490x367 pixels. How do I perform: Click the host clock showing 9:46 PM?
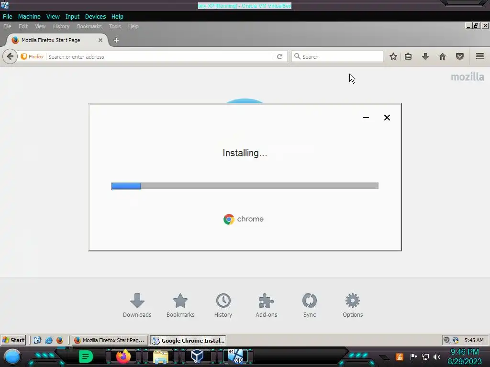tap(464, 352)
